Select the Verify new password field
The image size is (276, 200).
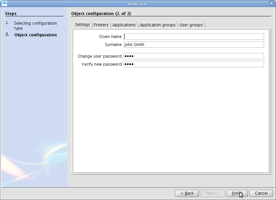[x=194, y=64]
